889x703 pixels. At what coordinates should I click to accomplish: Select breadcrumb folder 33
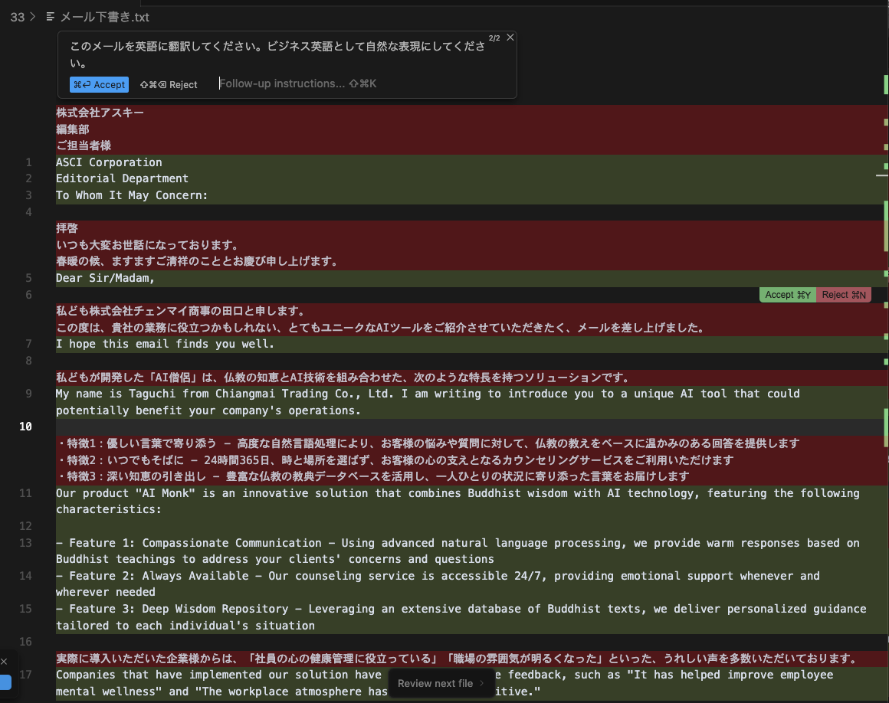pyautogui.click(x=18, y=17)
